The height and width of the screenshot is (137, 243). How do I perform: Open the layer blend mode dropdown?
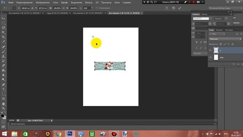(225, 39)
